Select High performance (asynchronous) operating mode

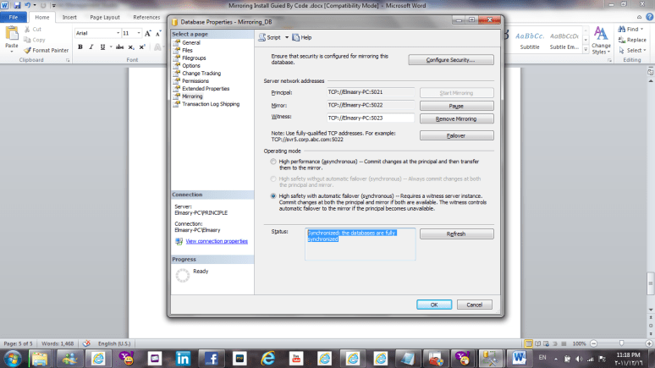tap(272, 161)
